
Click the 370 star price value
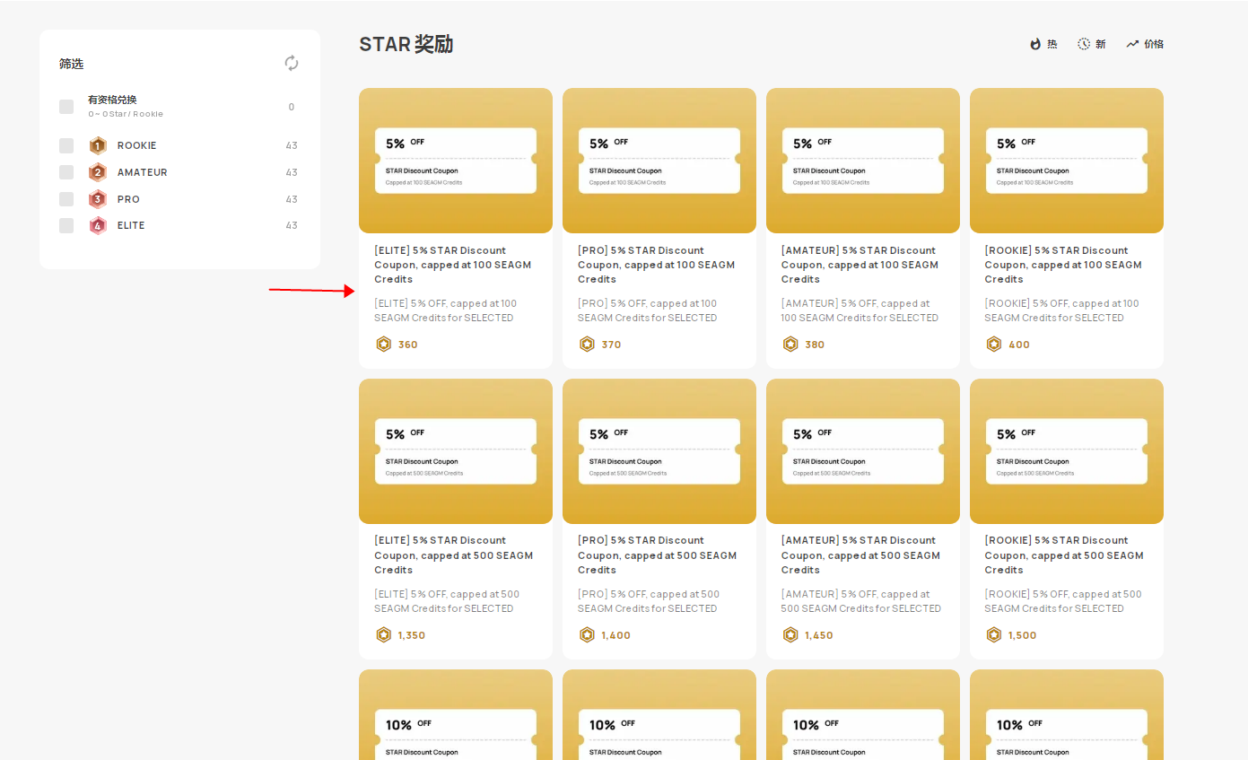pos(611,345)
